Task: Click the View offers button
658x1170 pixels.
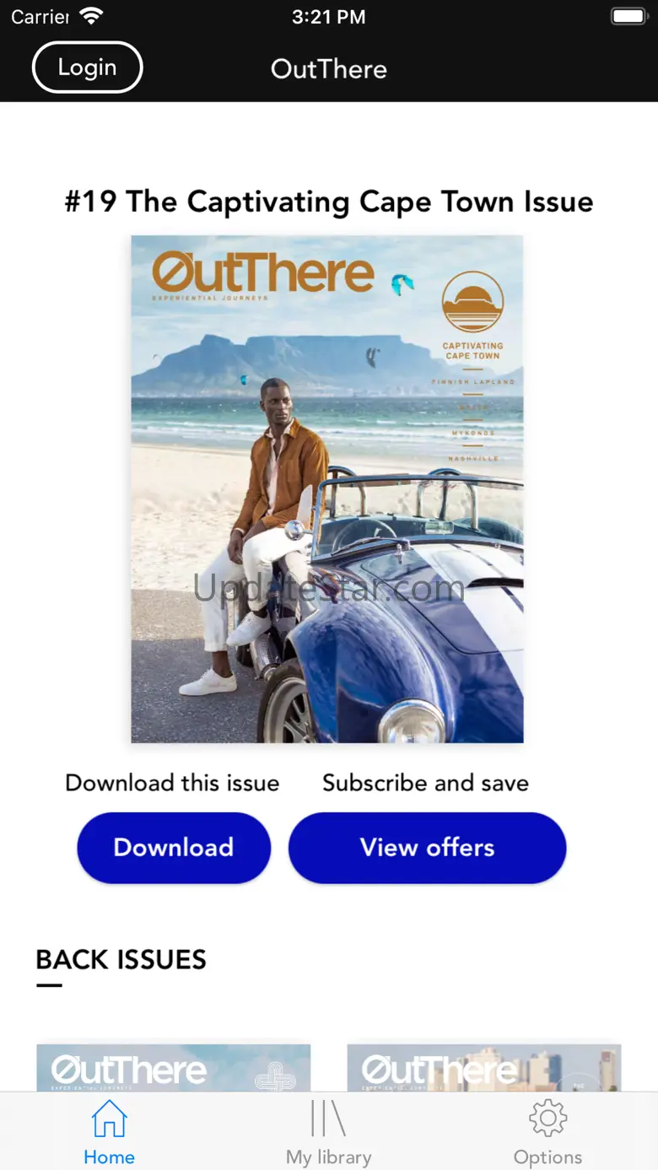Action: 427,848
